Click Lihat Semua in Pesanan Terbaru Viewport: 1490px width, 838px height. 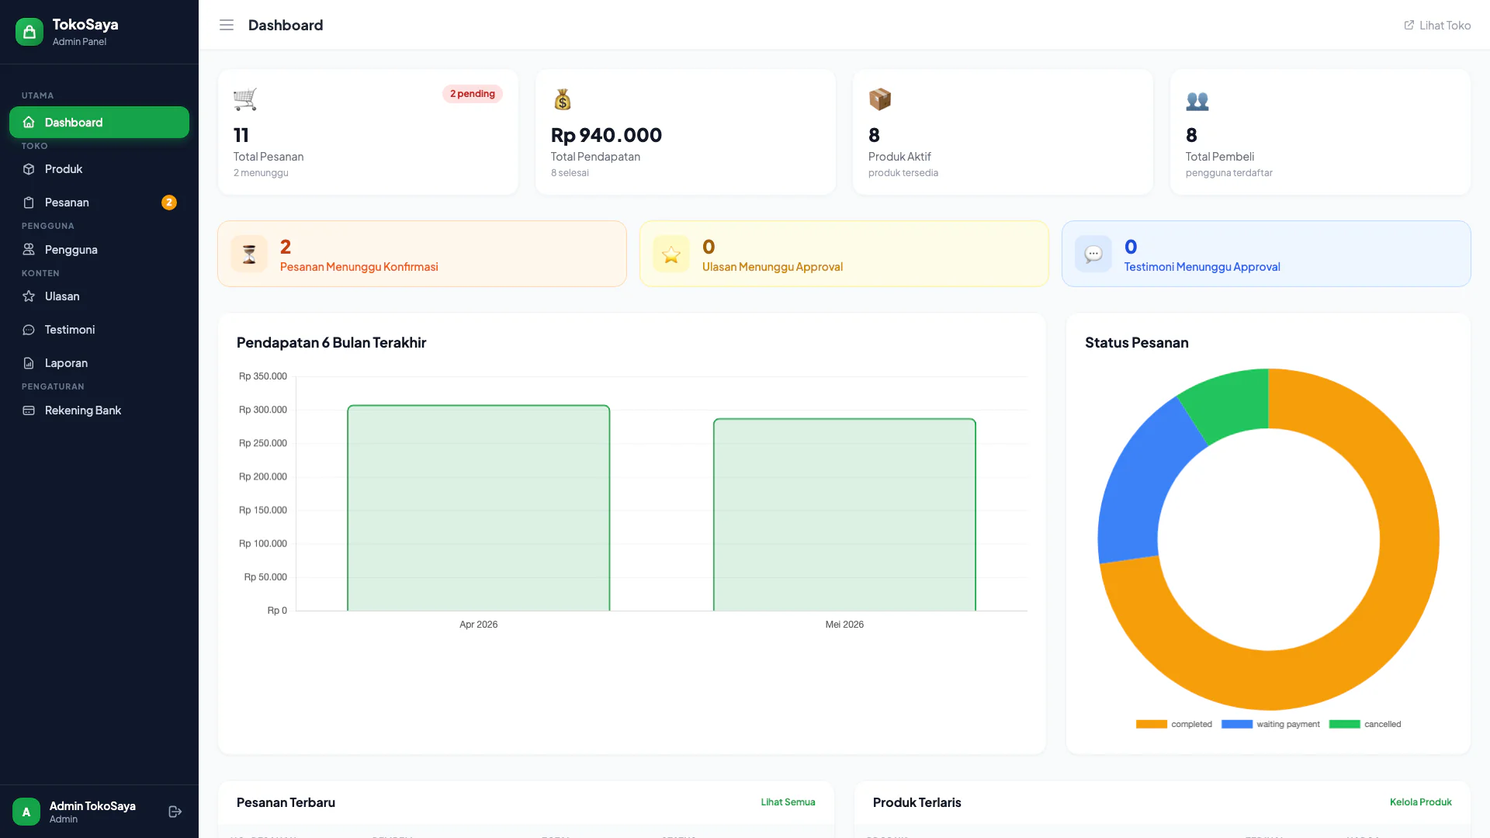(788, 802)
